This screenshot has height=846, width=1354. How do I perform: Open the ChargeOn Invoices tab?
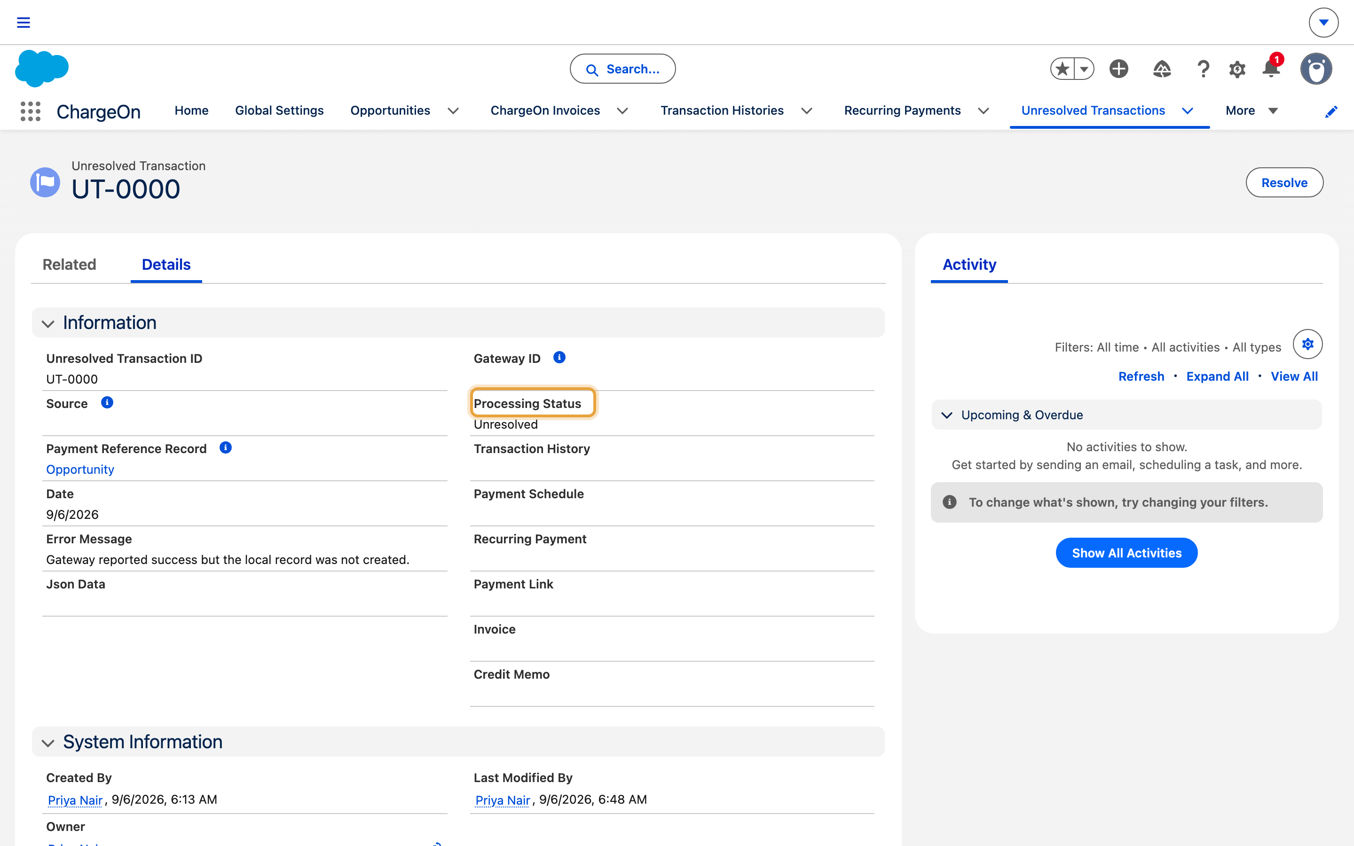tap(545, 111)
